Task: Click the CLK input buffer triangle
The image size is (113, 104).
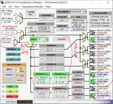Action: (16, 42)
